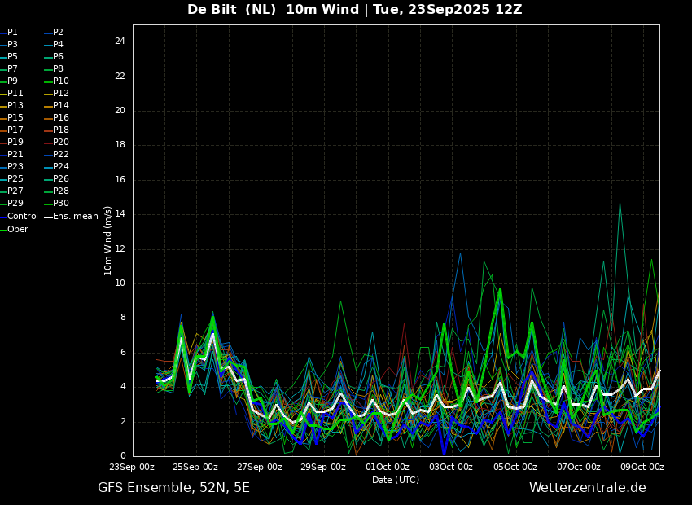Image resolution: width=692 pixels, height=505 pixels.
Task: Click the P25 legend entry
Action: coord(15,179)
